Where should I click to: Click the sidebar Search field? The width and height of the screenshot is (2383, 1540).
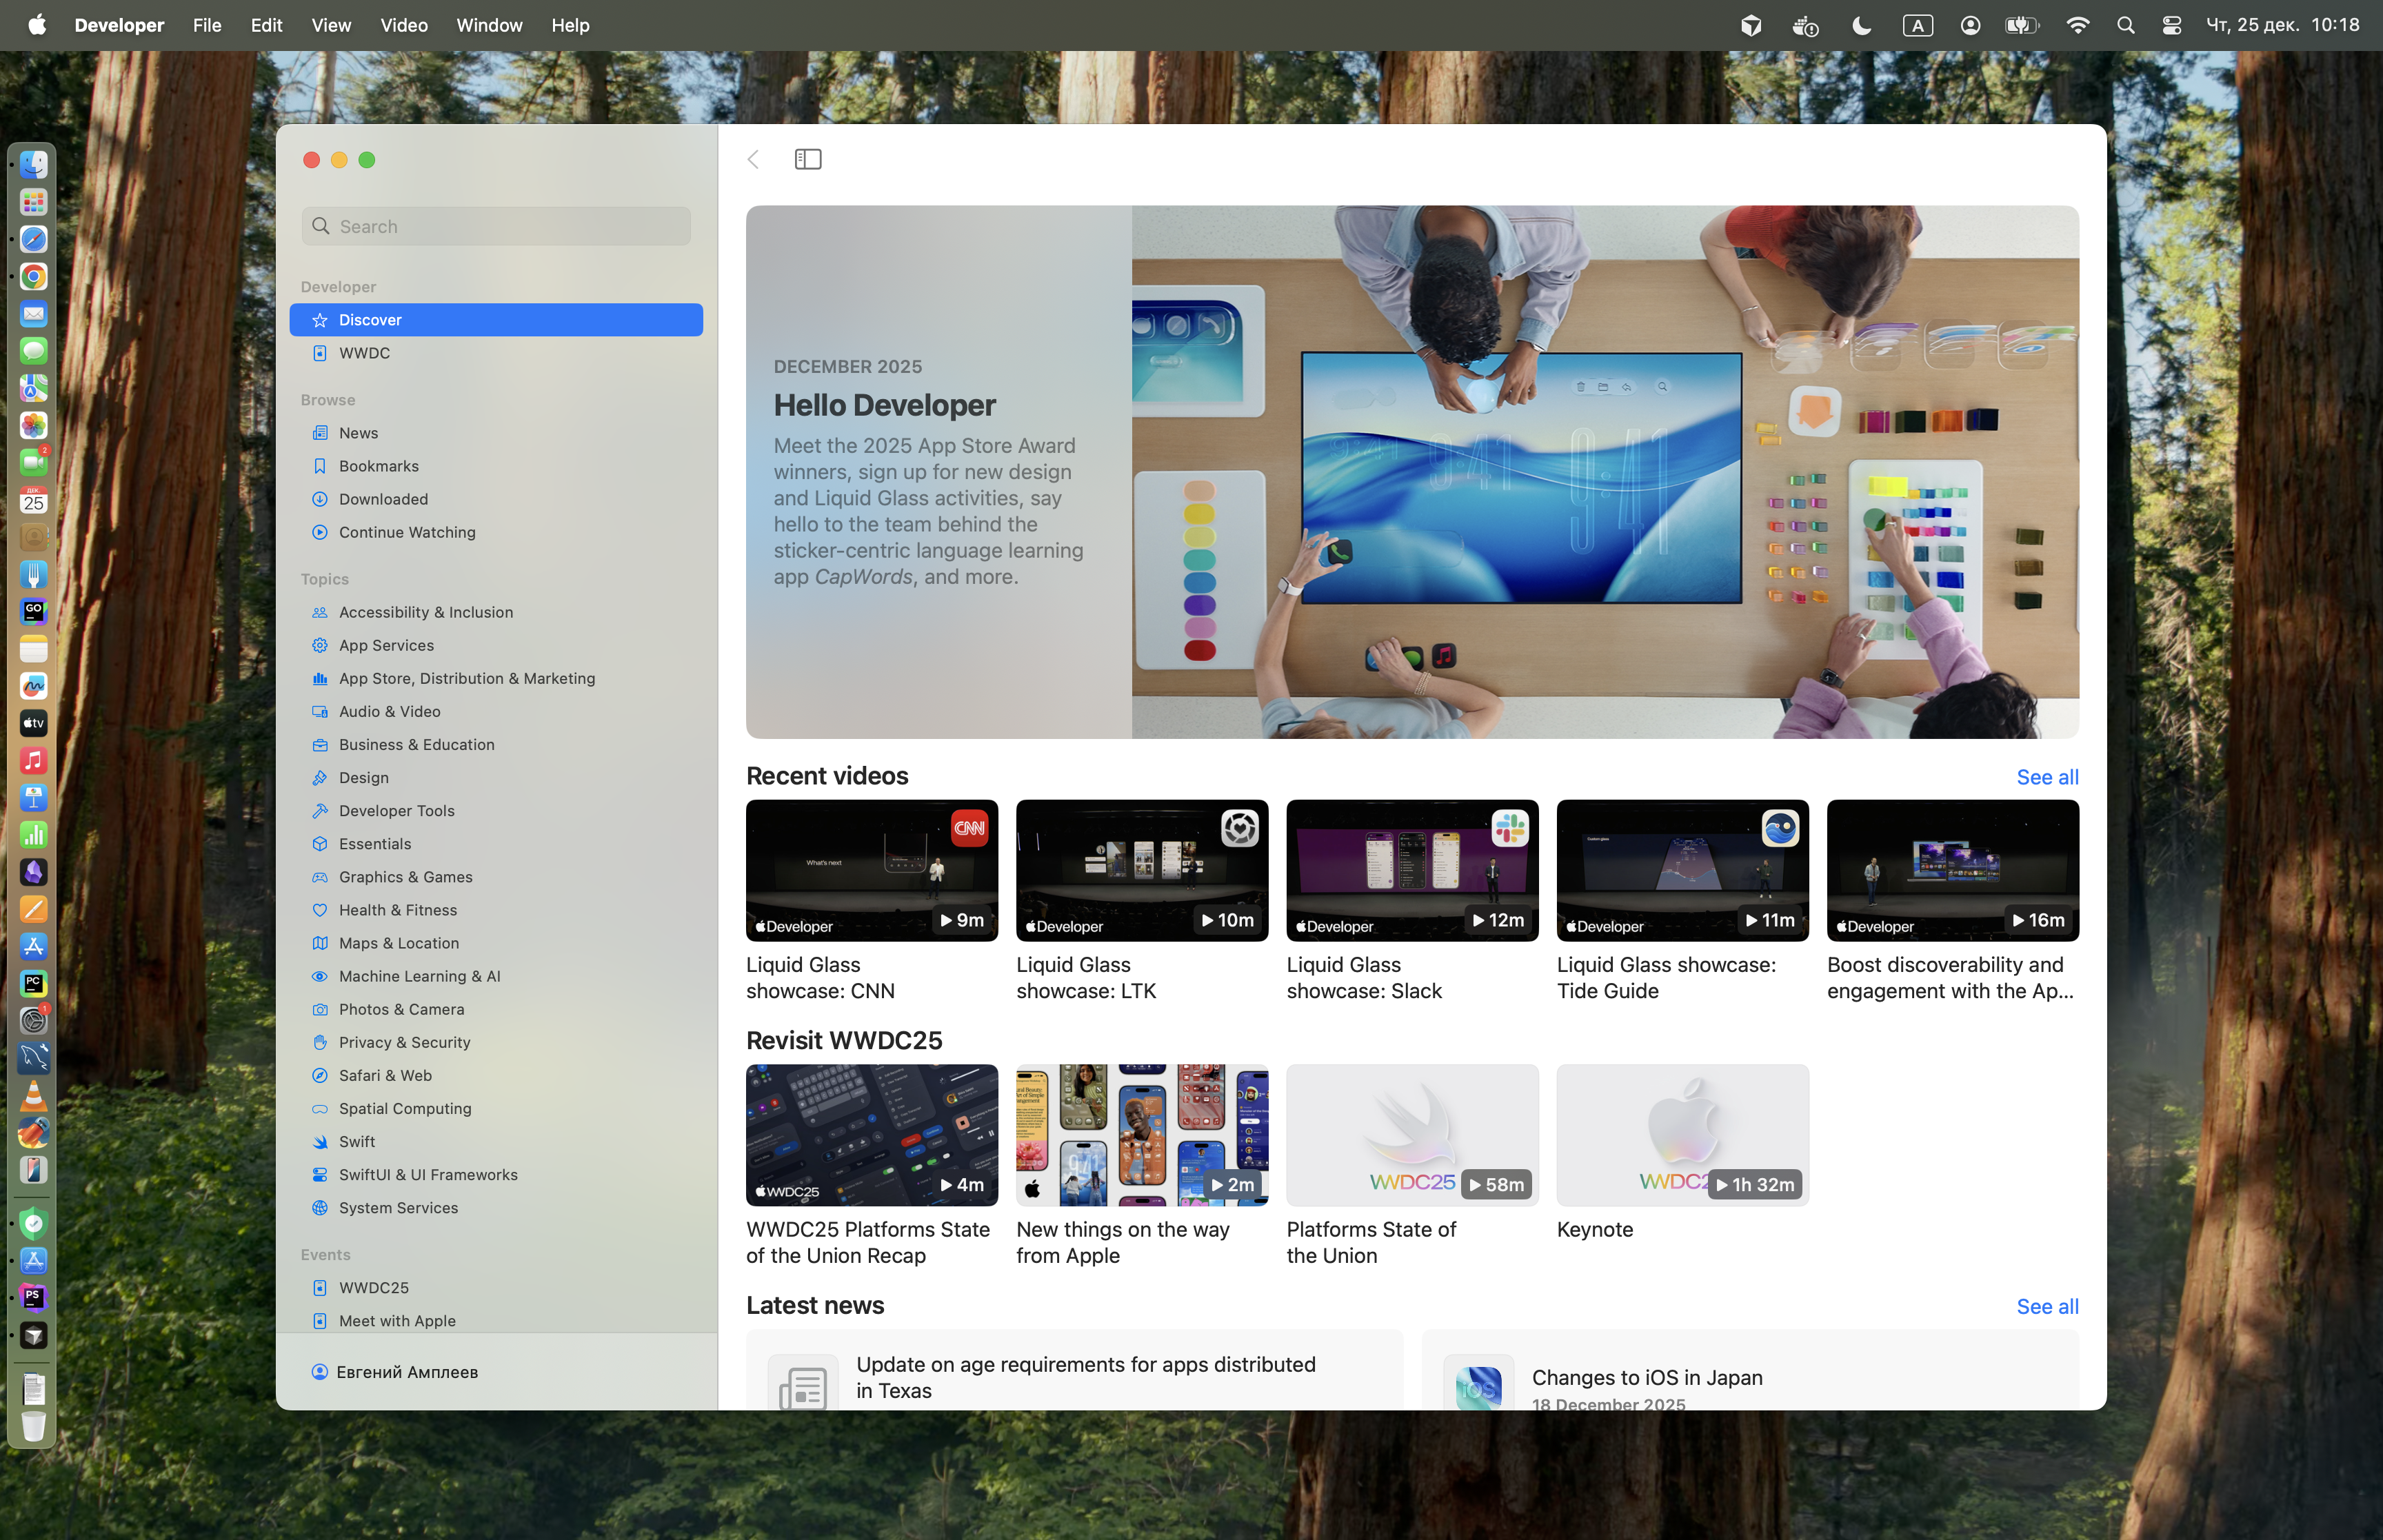[x=497, y=226]
